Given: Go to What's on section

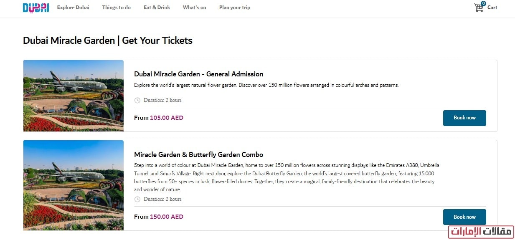Looking at the screenshot, I should click(194, 8).
